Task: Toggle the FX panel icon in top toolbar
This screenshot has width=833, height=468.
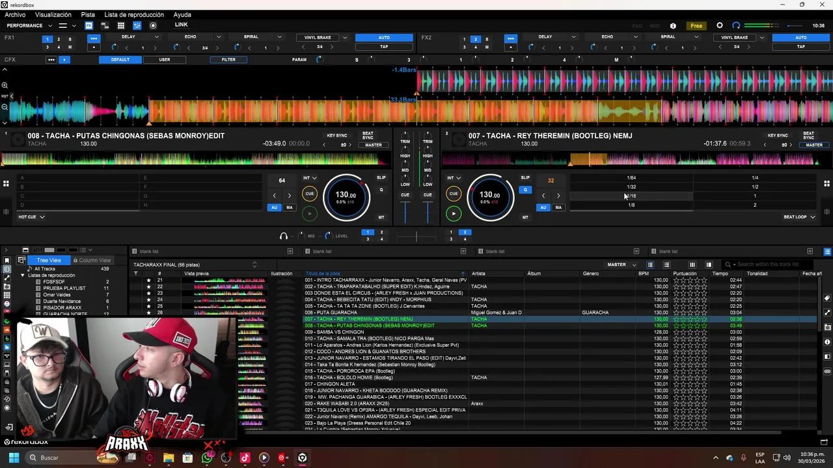Action: [89, 25]
